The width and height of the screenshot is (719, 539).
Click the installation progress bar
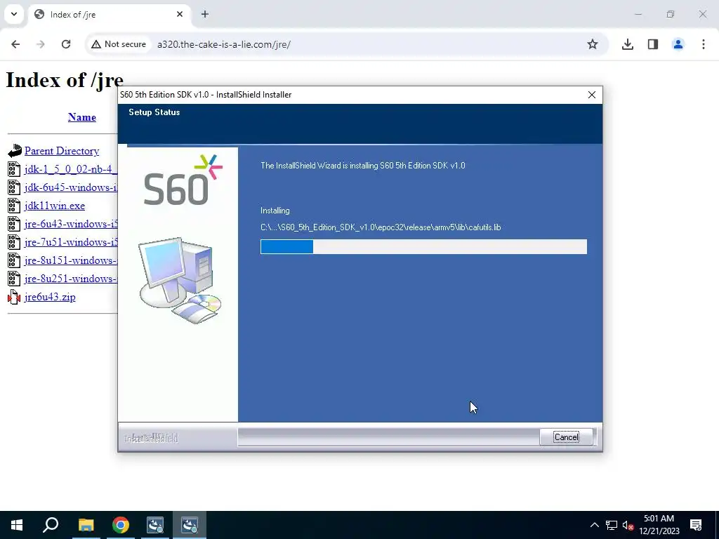click(x=423, y=246)
